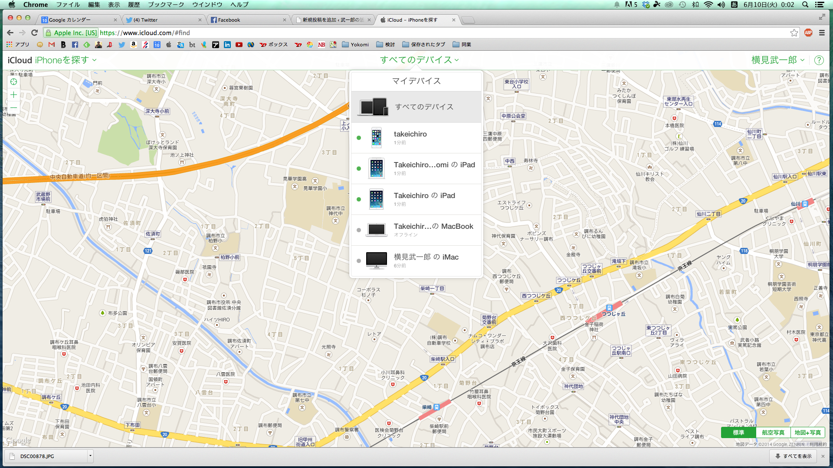
Task: Reload the iCloud page
Action: pyautogui.click(x=35, y=33)
